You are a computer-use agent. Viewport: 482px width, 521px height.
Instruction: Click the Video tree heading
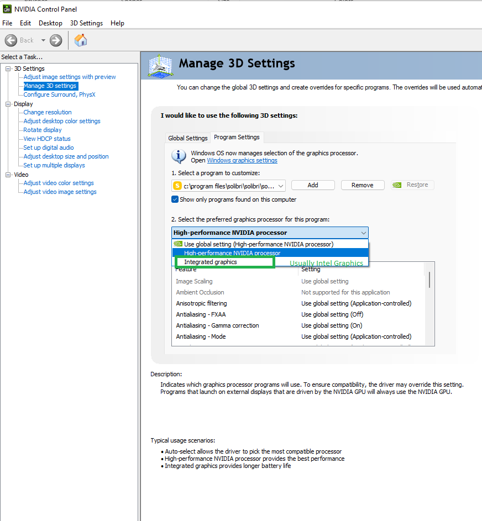click(x=21, y=175)
